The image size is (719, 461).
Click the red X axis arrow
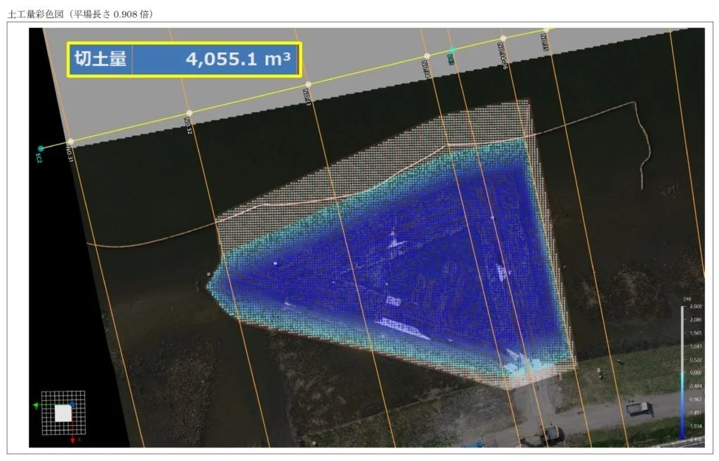pos(73,439)
